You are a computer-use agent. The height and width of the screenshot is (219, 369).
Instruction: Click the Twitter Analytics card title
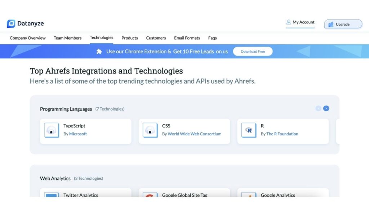pyautogui.click(x=81, y=195)
